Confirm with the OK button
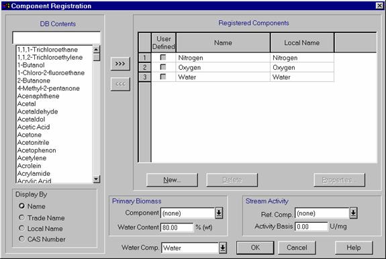The height and width of the screenshot is (259, 386). point(255,248)
